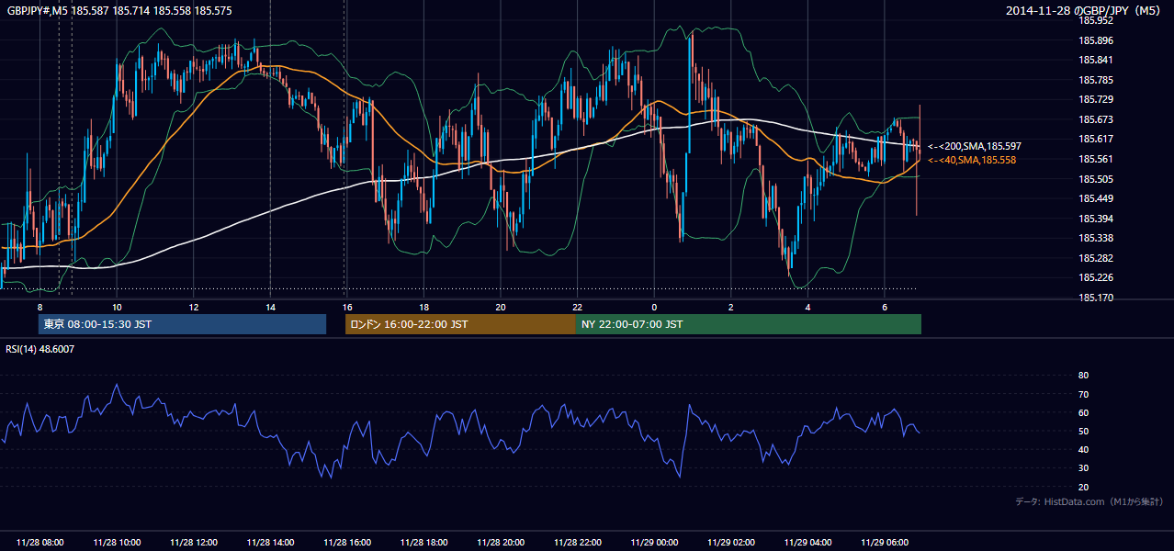Click the 185.952 price axis label
This screenshot has height=551, width=1174.
(1096, 20)
